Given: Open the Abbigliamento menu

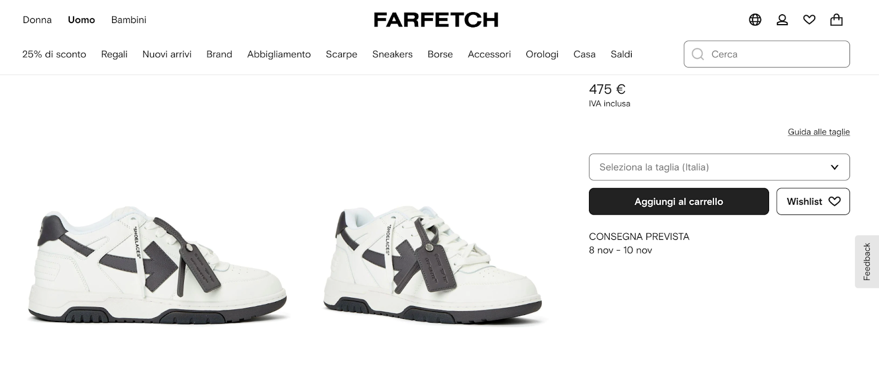Looking at the screenshot, I should 279,54.
